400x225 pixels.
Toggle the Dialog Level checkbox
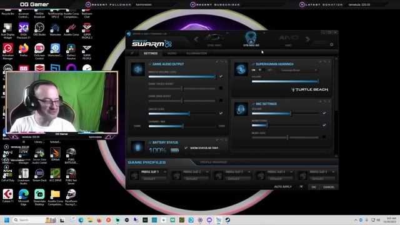click(221, 113)
